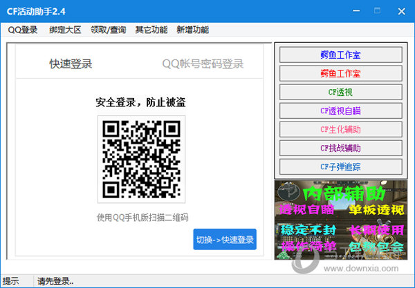Click the CF挑战辅助 button
The width and height of the screenshot is (415, 288).
point(340,148)
